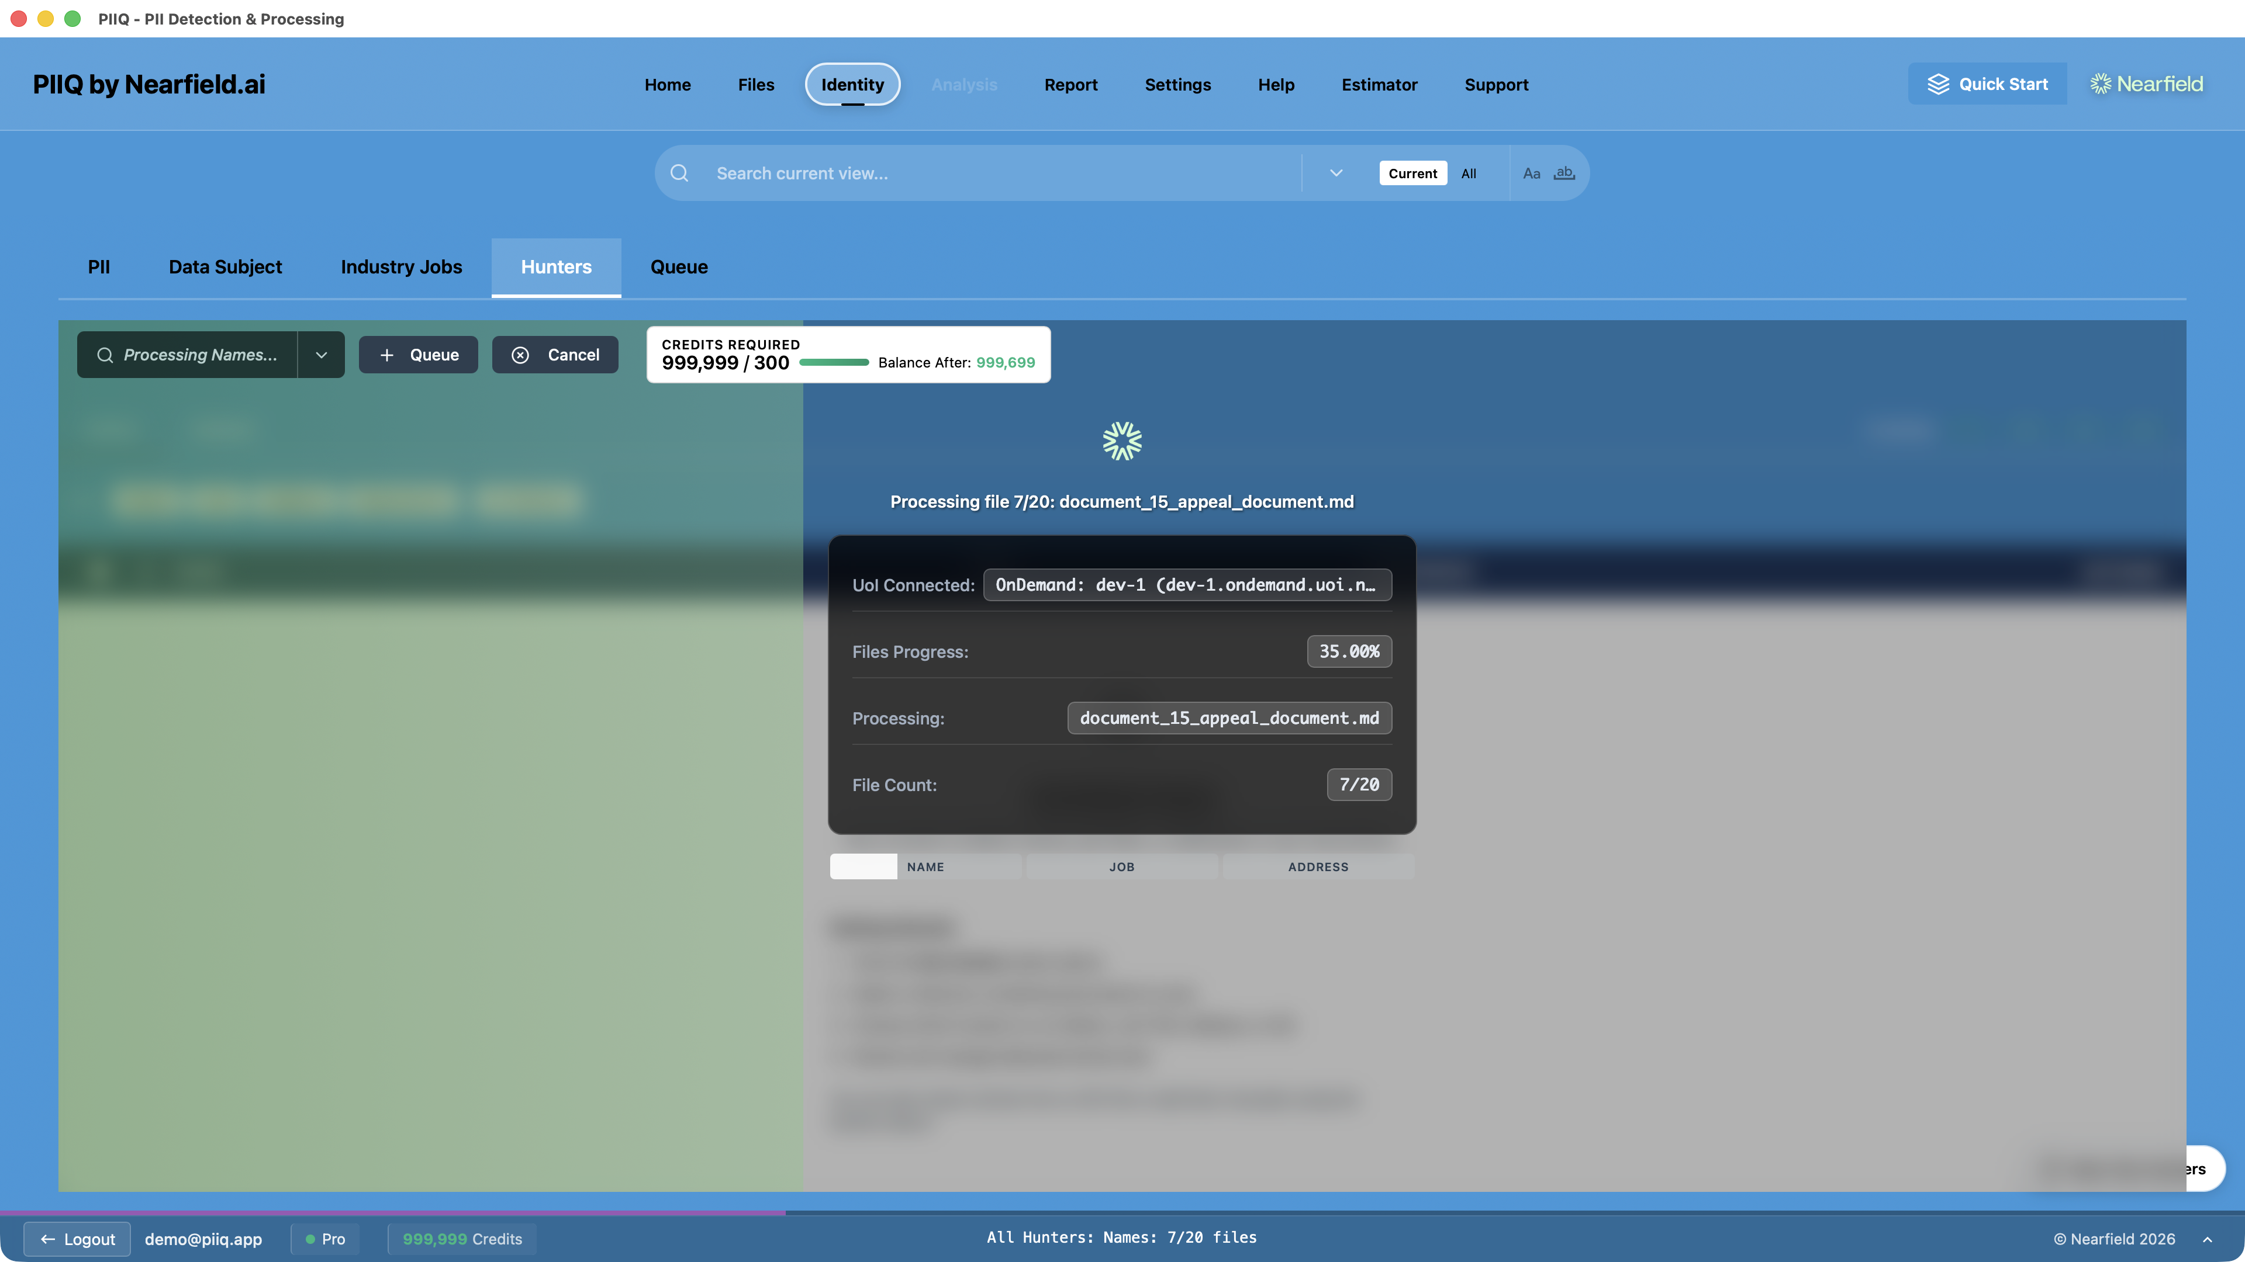Click the spinning Nearfield loader above the processing status

(x=1122, y=441)
